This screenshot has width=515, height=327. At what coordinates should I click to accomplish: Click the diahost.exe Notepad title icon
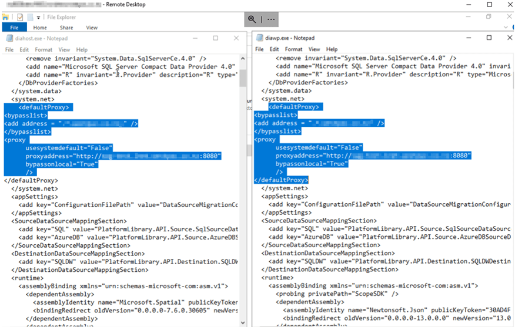[10, 38]
